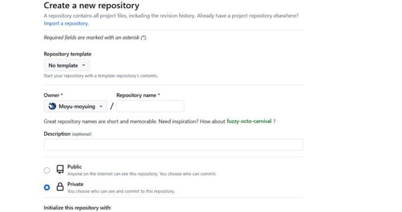Click the caret arrow in Owner selector
The height and width of the screenshot is (212, 402).
[x=101, y=106]
